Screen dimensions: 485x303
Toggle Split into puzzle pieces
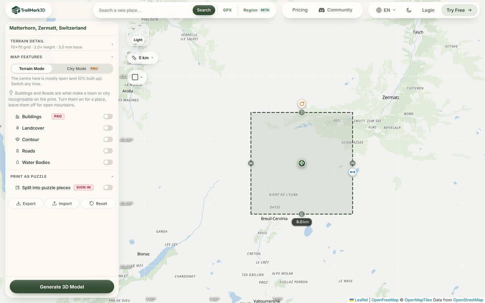tap(108, 188)
